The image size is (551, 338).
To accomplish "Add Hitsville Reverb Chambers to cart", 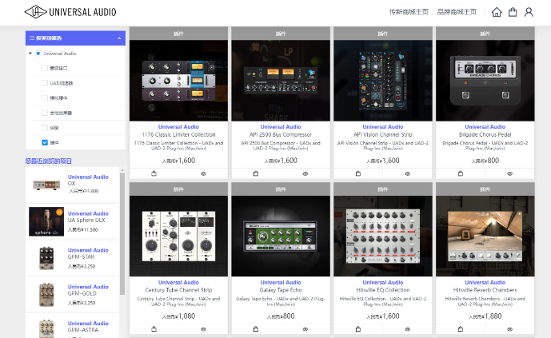I will (461, 329).
